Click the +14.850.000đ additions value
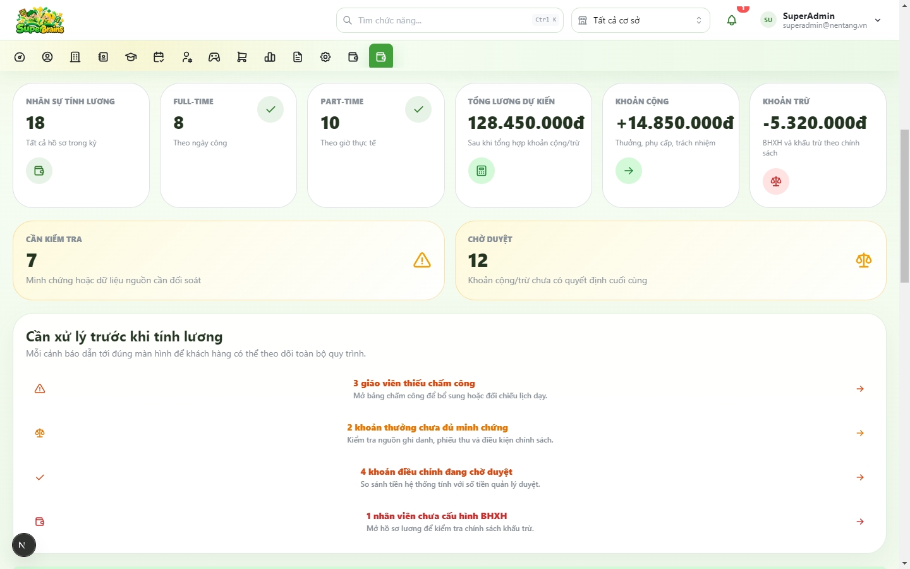The image size is (910, 569). point(675,123)
